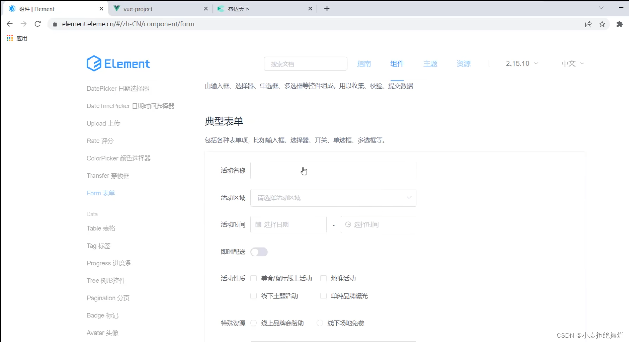The height and width of the screenshot is (342, 629).
Task: Switch to the 客达天下 tab
Action: click(265, 9)
